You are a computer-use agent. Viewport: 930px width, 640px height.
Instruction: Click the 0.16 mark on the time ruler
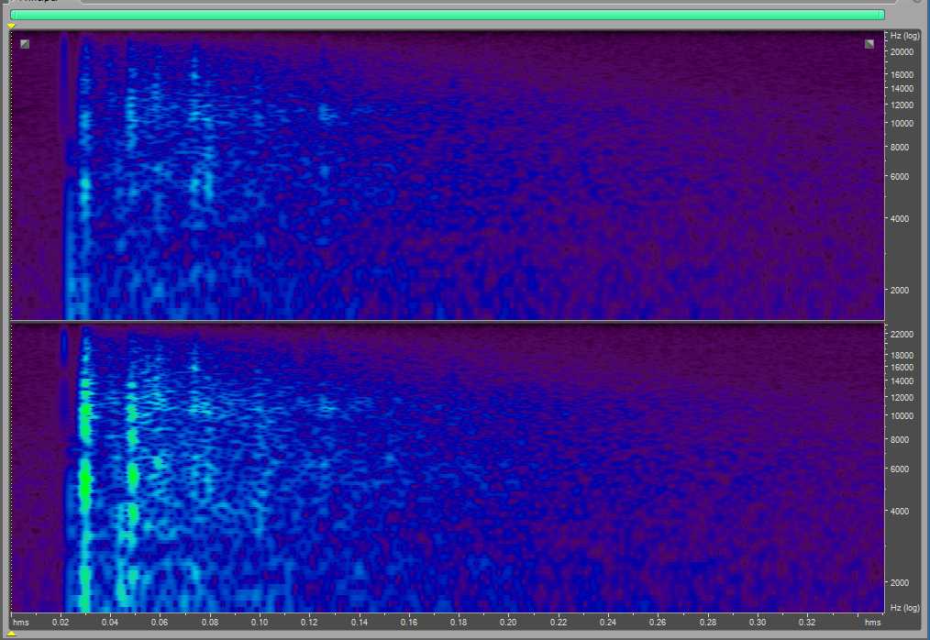coord(409,623)
